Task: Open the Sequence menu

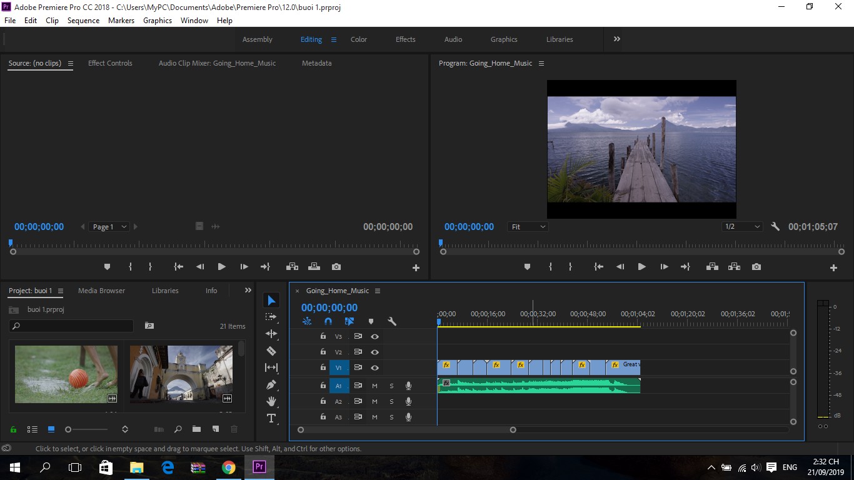Action: click(83, 21)
